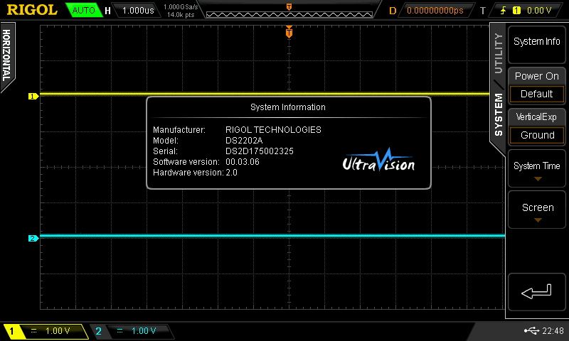Click the RIGOL logo
The width and height of the screenshot is (569, 341).
click(x=32, y=10)
